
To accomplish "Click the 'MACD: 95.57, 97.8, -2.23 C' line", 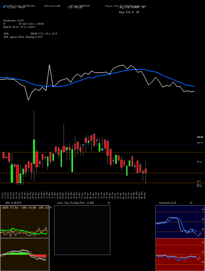I will (19, 27).
